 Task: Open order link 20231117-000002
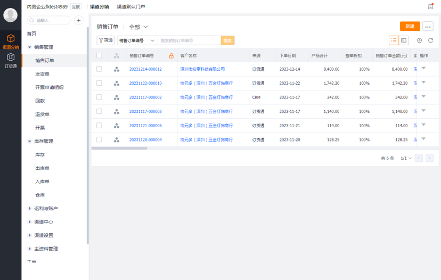145,97
